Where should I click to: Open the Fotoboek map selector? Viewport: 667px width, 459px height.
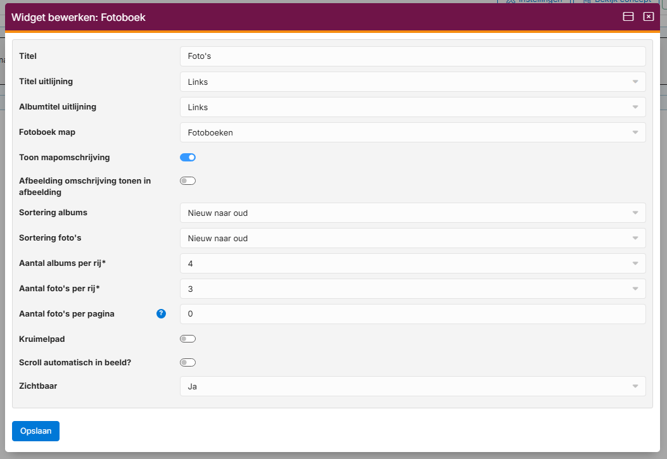pyautogui.click(x=412, y=132)
